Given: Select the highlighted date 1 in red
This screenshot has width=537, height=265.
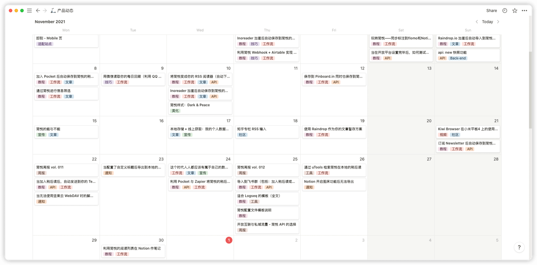Looking at the screenshot, I should pos(229,240).
